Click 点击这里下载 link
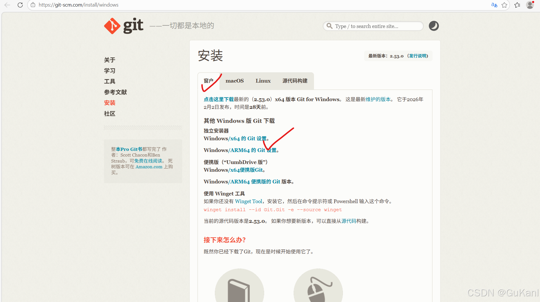 pyautogui.click(x=219, y=99)
